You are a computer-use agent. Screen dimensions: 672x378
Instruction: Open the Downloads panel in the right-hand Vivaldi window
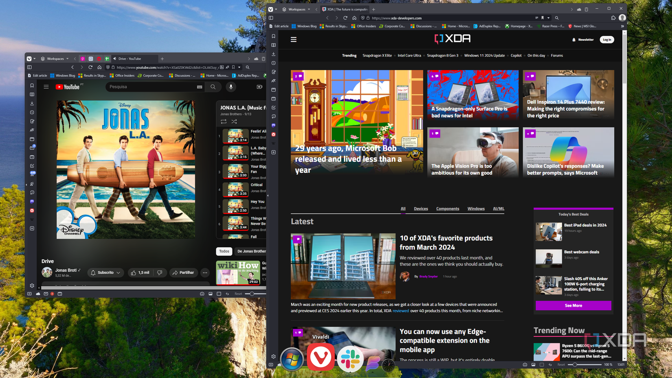(273, 54)
